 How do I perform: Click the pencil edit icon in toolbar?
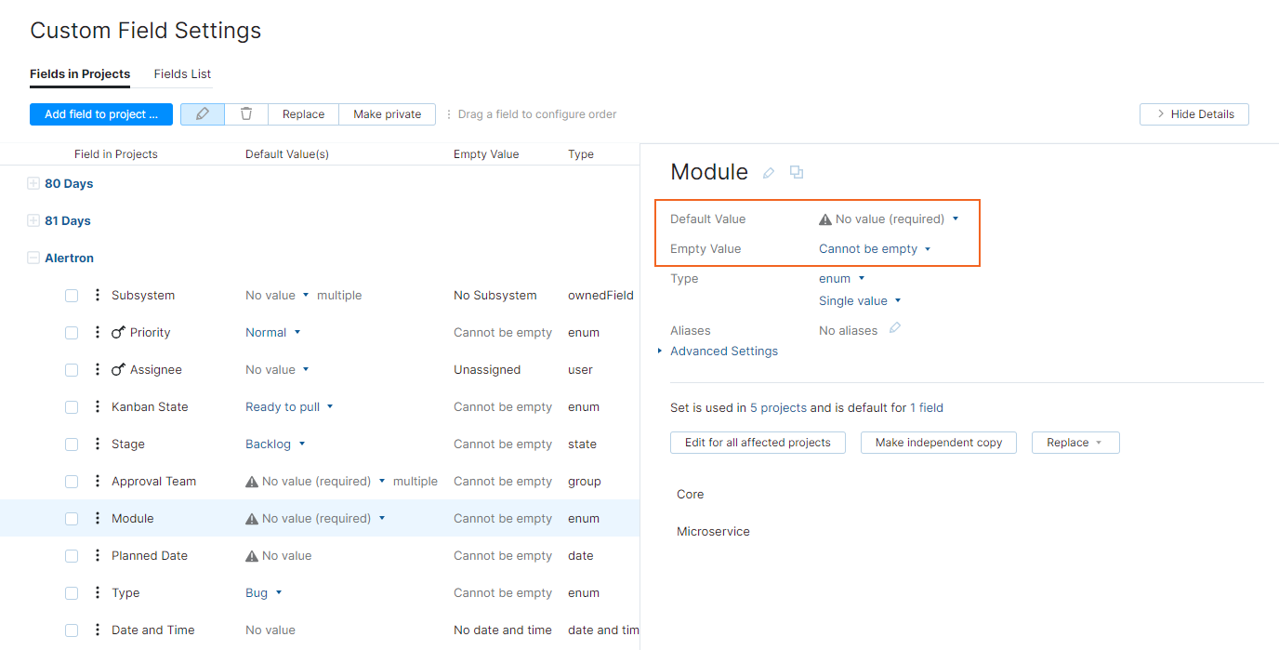click(x=203, y=113)
